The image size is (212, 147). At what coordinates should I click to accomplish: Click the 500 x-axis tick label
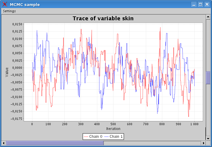(113, 124)
